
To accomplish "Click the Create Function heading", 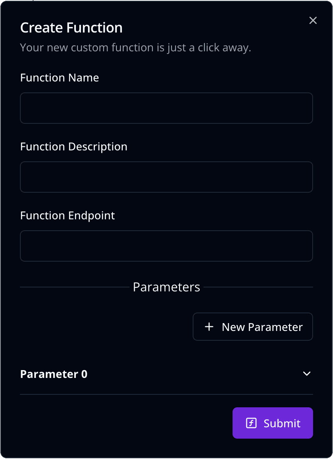I will [71, 28].
